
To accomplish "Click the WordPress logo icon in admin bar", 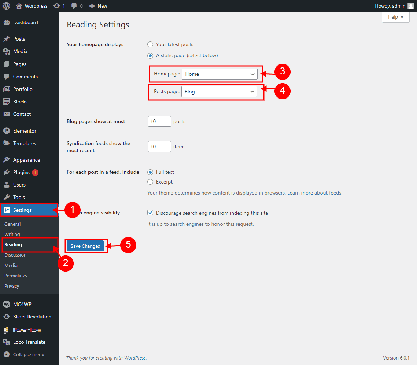I will tap(6, 6).
